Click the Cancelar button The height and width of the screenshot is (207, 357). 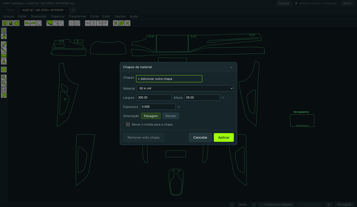pyautogui.click(x=200, y=138)
